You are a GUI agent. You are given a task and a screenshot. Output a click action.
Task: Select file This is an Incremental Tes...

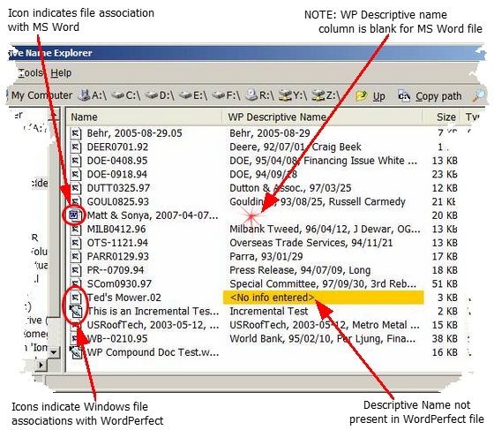click(153, 312)
